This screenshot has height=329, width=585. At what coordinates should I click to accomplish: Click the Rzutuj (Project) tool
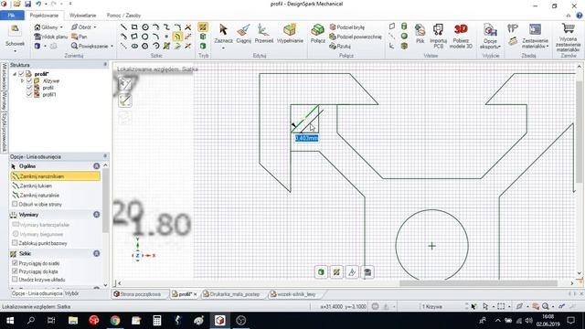(x=340, y=46)
